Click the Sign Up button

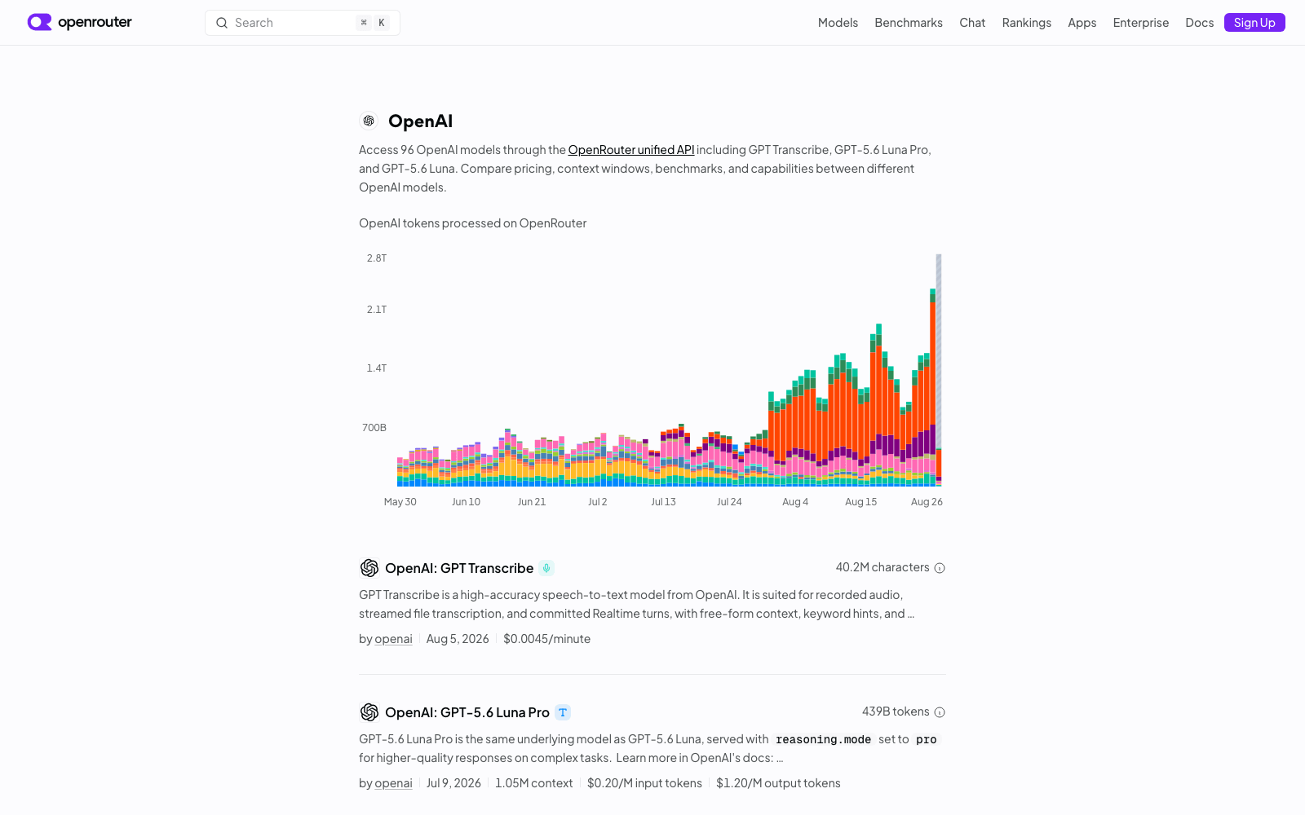(1254, 23)
